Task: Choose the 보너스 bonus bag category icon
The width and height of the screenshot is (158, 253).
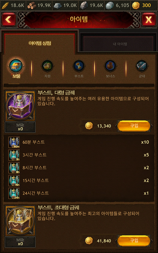Action: [110, 66]
